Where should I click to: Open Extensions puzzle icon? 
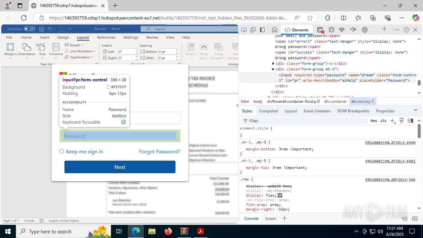[x=327, y=18]
